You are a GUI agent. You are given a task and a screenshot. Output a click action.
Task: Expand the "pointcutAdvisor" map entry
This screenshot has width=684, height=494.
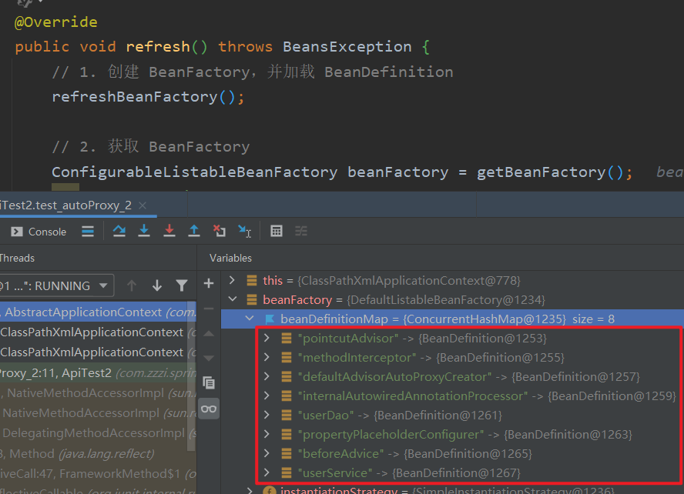click(267, 339)
